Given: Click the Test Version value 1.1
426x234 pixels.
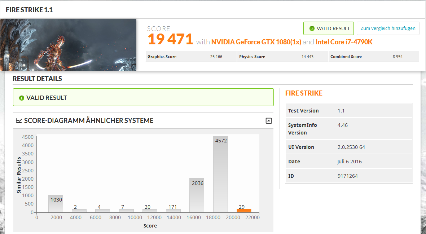Looking at the screenshot, I should [341, 111].
